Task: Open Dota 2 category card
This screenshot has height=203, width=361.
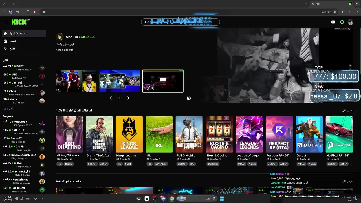Action: tap(309, 134)
